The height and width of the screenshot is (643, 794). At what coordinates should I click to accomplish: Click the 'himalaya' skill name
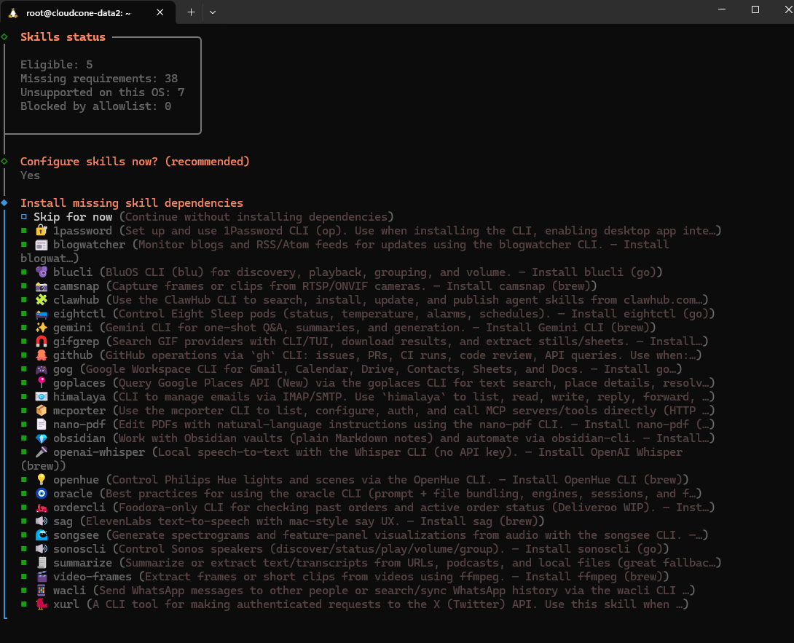click(x=79, y=397)
